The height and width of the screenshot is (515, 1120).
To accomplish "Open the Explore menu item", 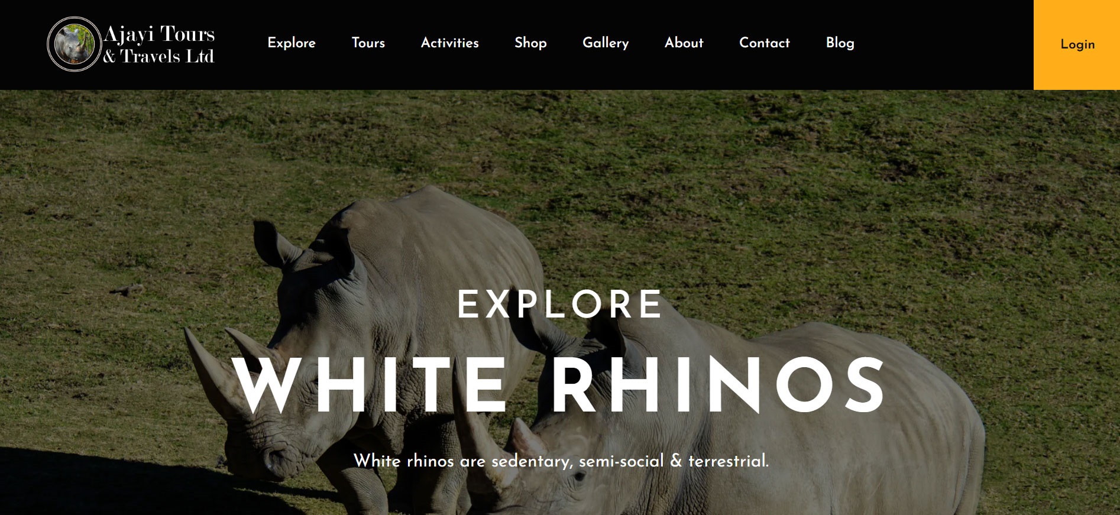I will pos(292,43).
